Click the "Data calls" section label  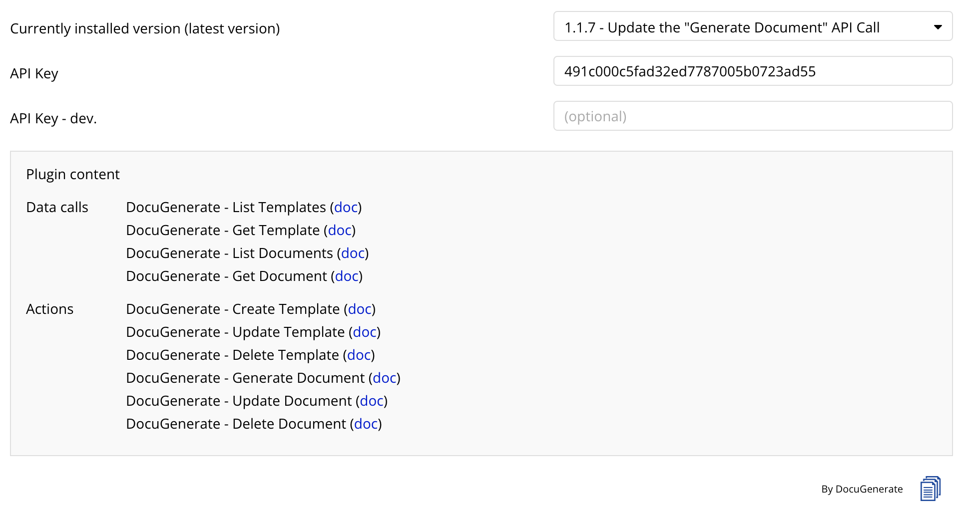pyautogui.click(x=57, y=208)
